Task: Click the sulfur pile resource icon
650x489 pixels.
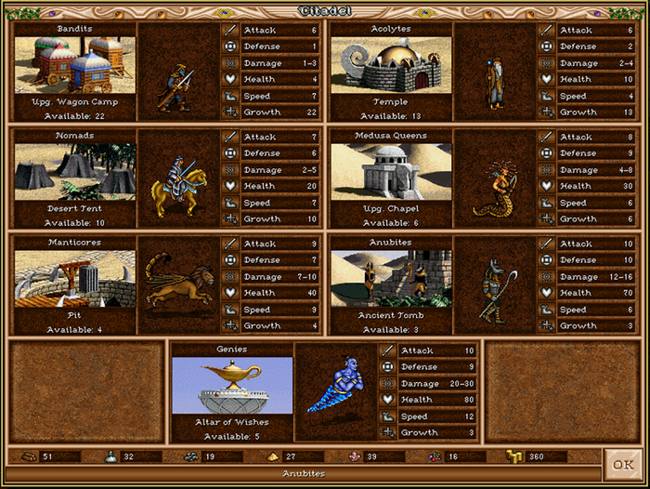Action: point(272,456)
